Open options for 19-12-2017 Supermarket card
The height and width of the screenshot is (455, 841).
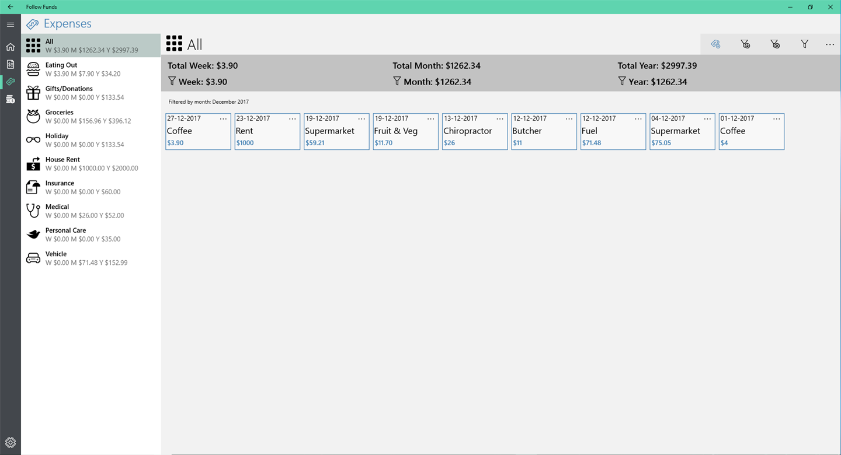pos(362,118)
